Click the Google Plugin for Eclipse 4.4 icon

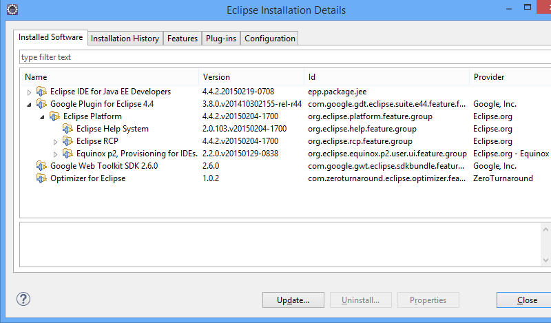pyautogui.click(x=41, y=104)
